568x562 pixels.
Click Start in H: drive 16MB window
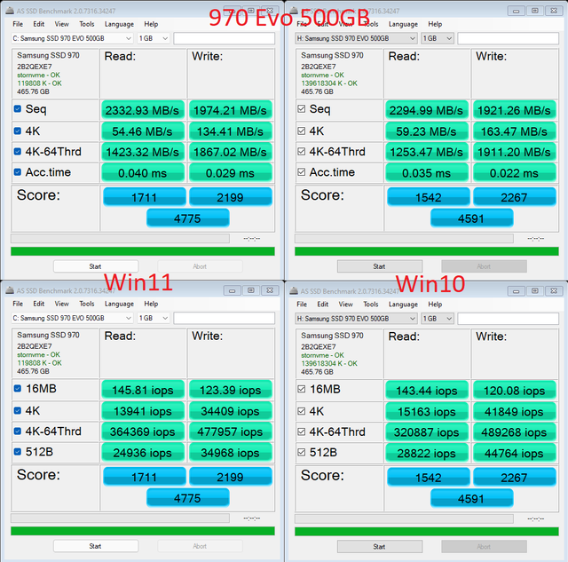pos(380,547)
